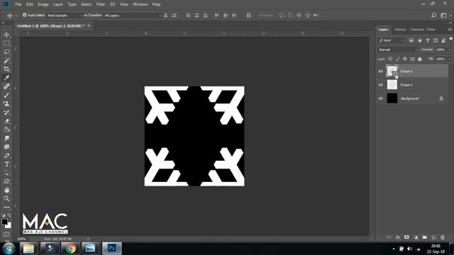Open the Edit Toolbar three-dots button
The height and width of the screenshot is (255, 454).
coord(6,208)
